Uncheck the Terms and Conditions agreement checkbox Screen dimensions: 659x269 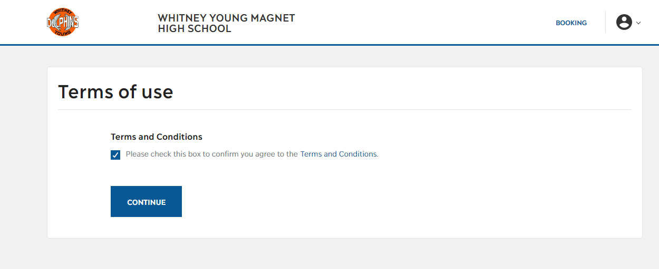coord(115,154)
